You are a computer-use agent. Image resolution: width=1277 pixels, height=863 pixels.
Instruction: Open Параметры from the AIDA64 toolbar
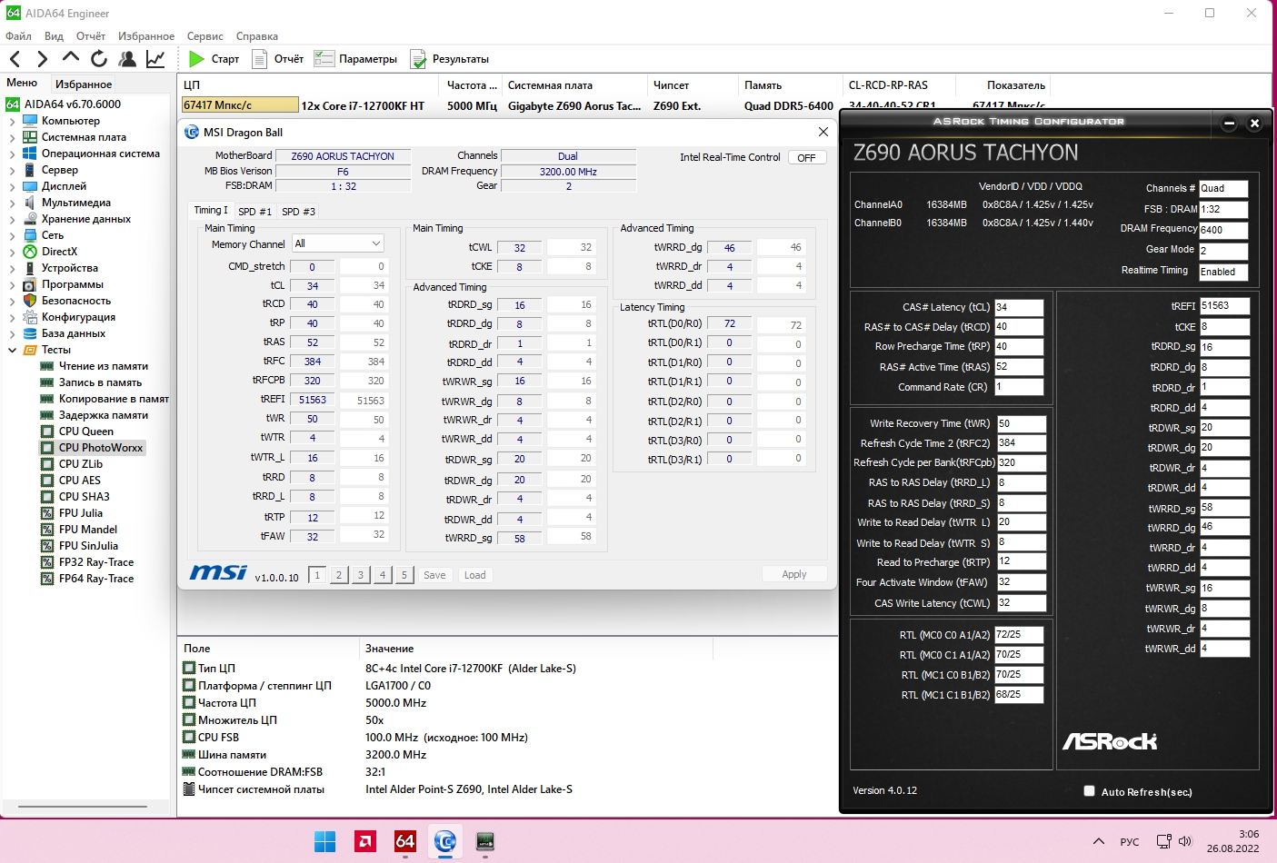355,59
